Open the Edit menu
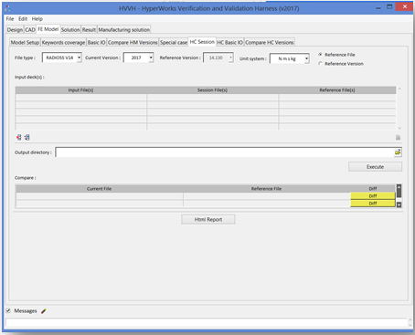Image resolution: width=415 pixels, height=335 pixels. click(23, 19)
